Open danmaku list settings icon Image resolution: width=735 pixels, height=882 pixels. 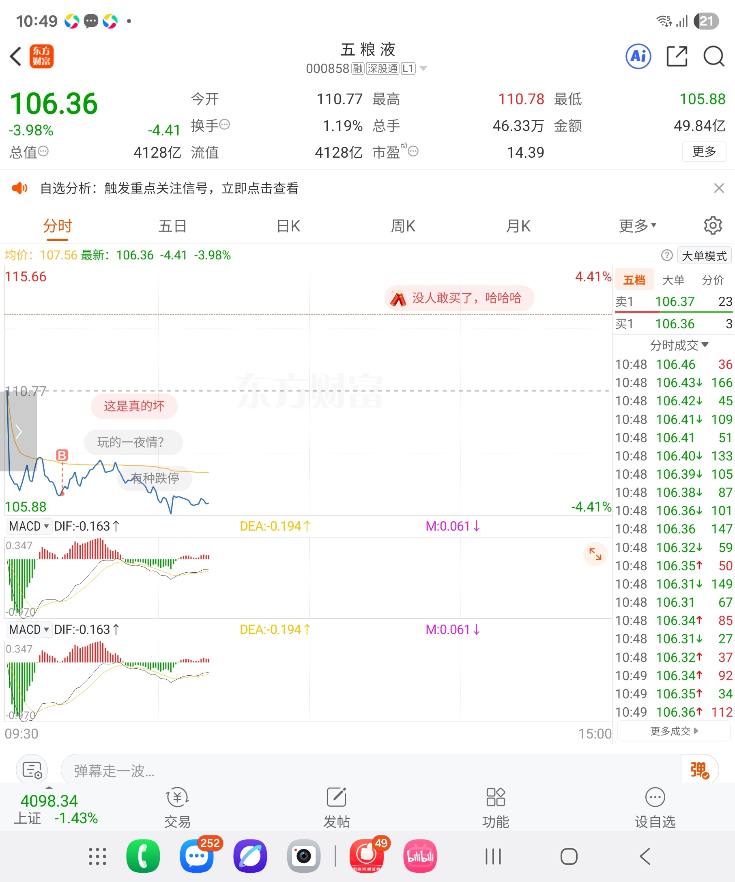coord(32,770)
